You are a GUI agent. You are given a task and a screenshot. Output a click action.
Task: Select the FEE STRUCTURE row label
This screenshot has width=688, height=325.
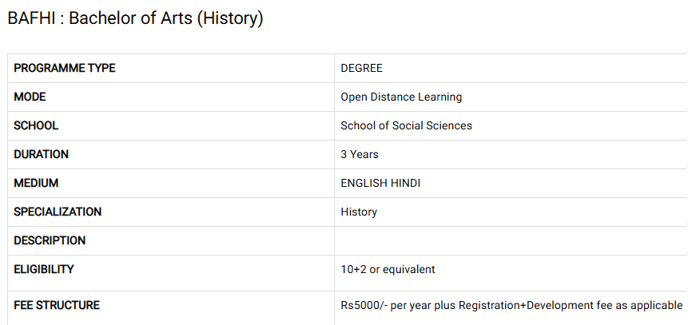click(x=57, y=305)
